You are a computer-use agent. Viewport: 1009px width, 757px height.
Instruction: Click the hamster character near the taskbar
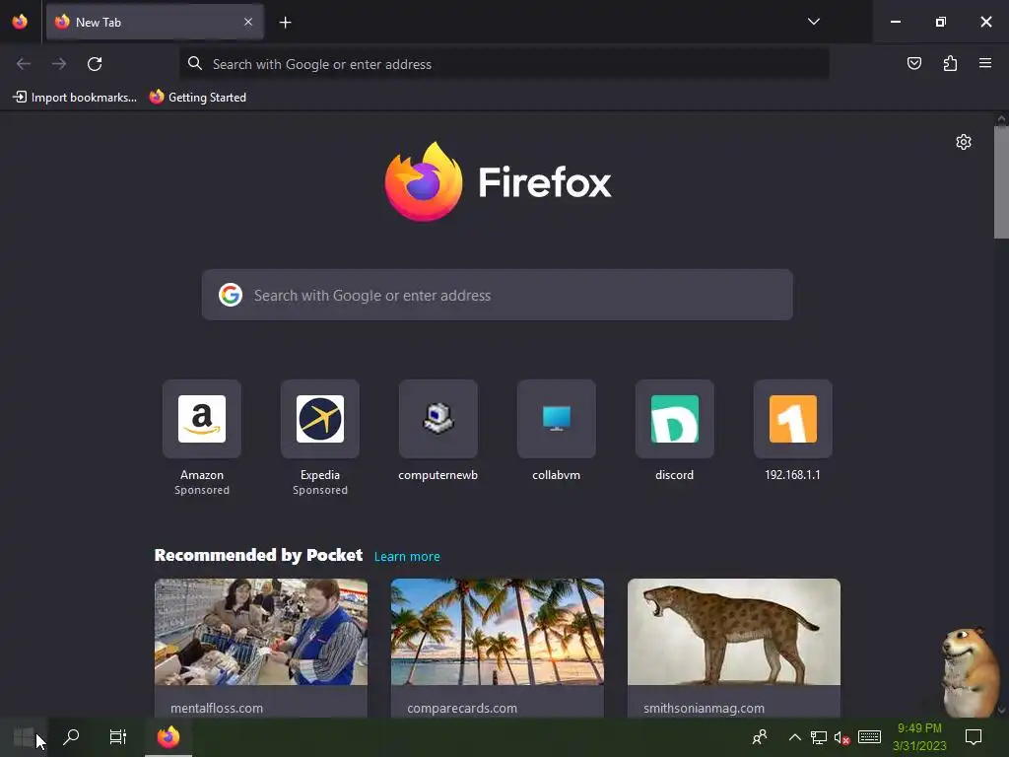tap(970, 672)
